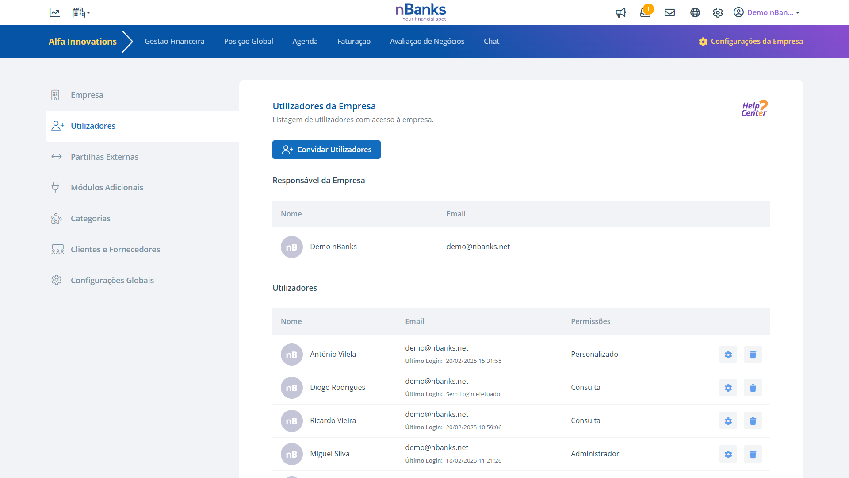Open Módulos Adicionais sidebar item

click(x=107, y=187)
